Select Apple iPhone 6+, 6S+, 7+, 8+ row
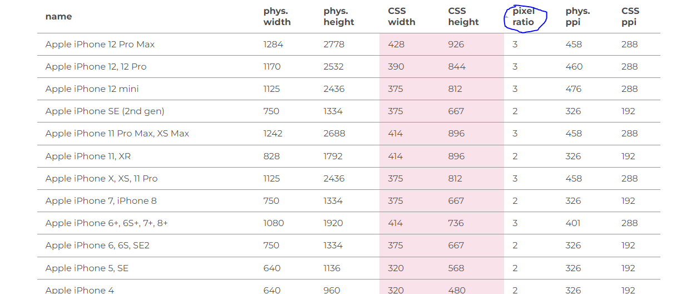The width and height of the screenshot is (686, 294). (106, 223)
